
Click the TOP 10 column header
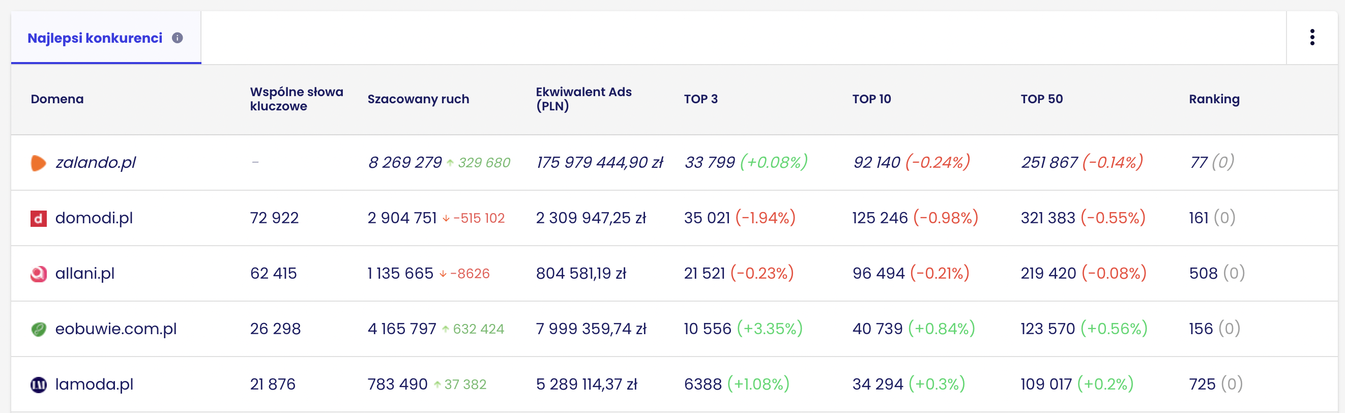tap(871, 99)
